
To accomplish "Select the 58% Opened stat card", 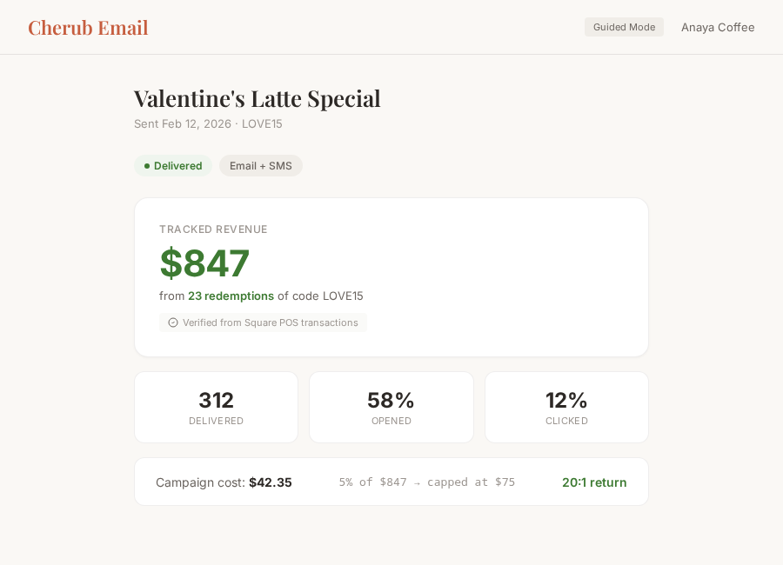I will pos(391,407).
